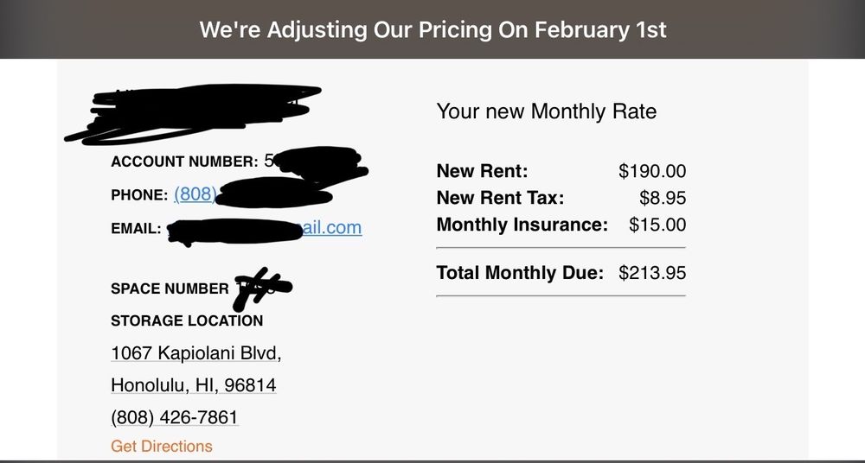Click the PHONE label
The image size is (865, 463).
139,195
